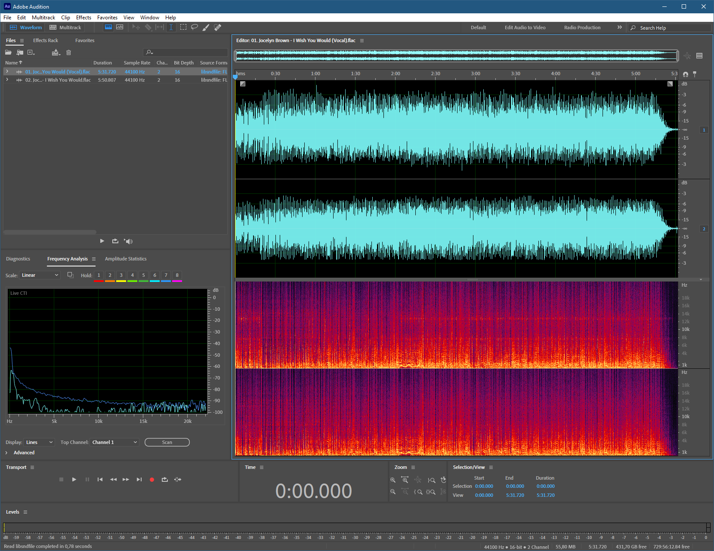Image resolution: width=714 pixels, height=551 pixels.
Task: Toggle Hold button 4
Action: click(132, 275)
